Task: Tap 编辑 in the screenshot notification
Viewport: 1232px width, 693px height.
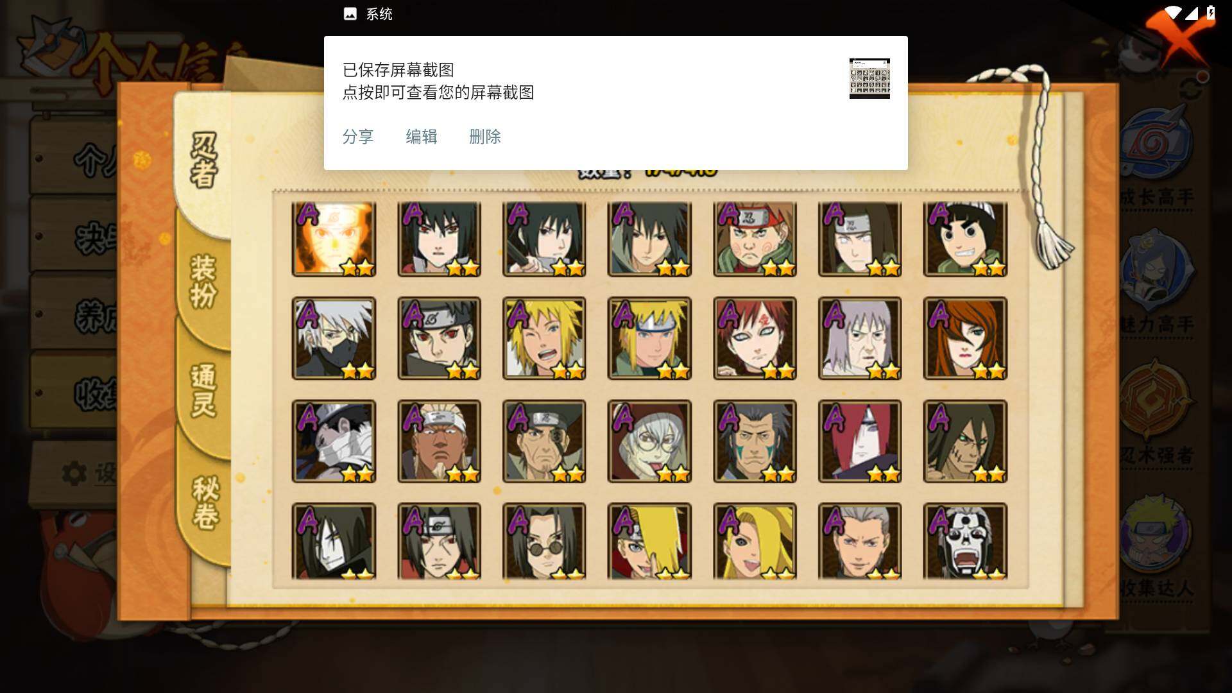Action: [x=422, y=137]
